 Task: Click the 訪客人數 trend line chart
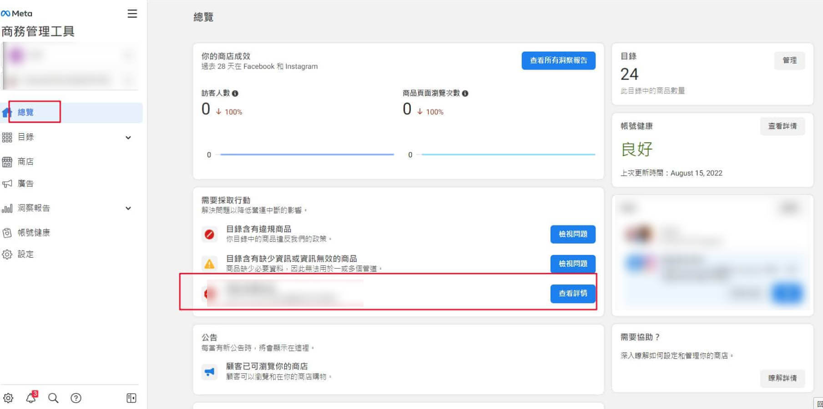click(x=307, y=155)
